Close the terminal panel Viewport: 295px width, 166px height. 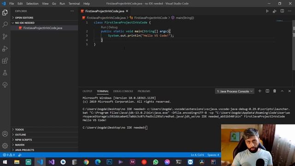tap(289, 91)
